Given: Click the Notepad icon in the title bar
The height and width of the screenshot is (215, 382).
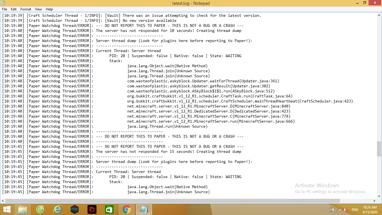Looking at the screenshot, I should click(3, 3).
